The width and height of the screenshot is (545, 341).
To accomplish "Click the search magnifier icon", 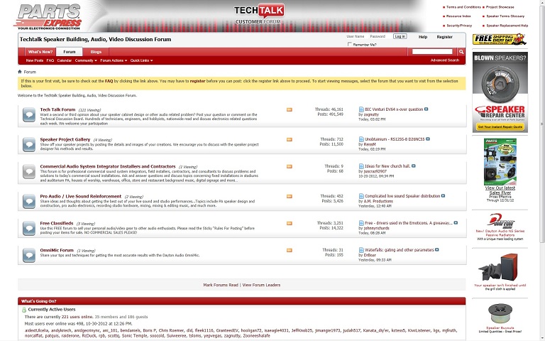I will [461, 52].
